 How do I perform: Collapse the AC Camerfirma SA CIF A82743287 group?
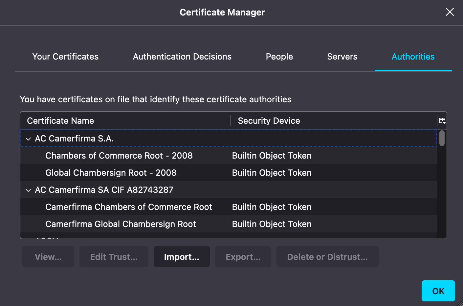pyautogui.click(x=28, y=190)
